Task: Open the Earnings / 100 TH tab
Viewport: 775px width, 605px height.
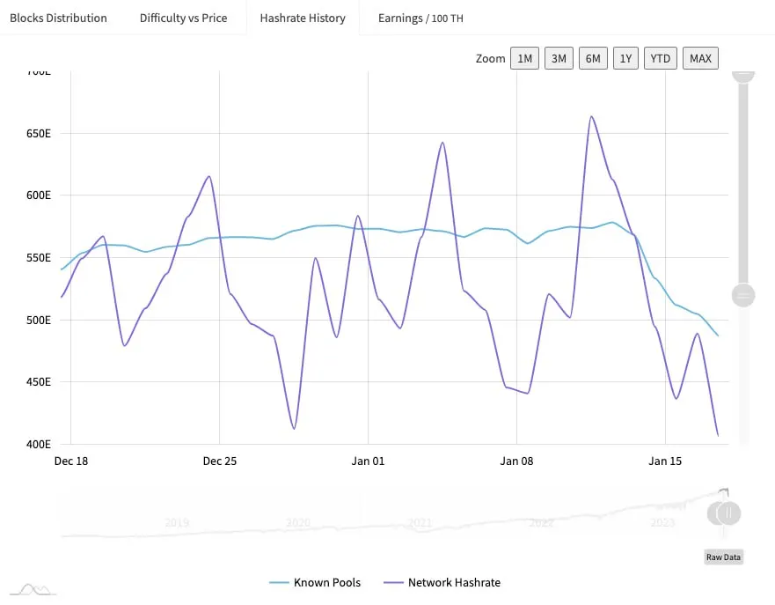Action: [x=420, y=18]
